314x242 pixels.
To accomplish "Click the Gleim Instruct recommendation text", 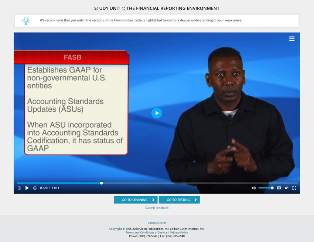I will click(141, 20).
